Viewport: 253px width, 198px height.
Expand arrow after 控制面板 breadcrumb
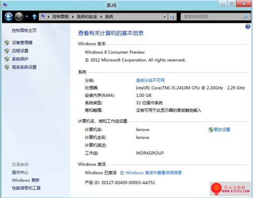[x=73, y=17]
